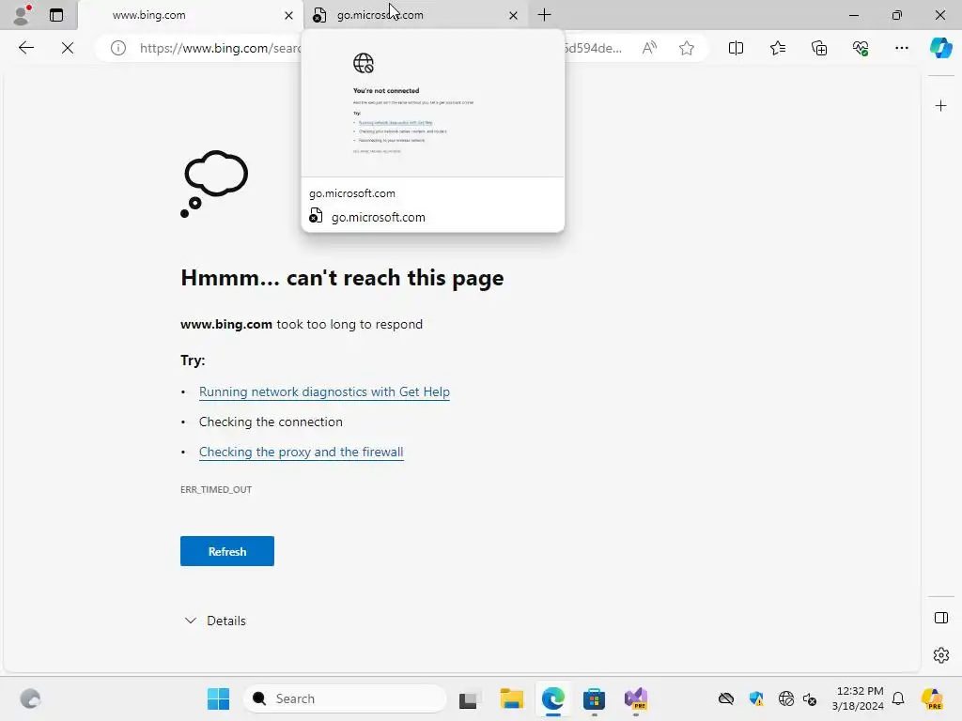The image size is (962, 721).
Task: Open Browser essentials heart icon
Action: [861, 48]
